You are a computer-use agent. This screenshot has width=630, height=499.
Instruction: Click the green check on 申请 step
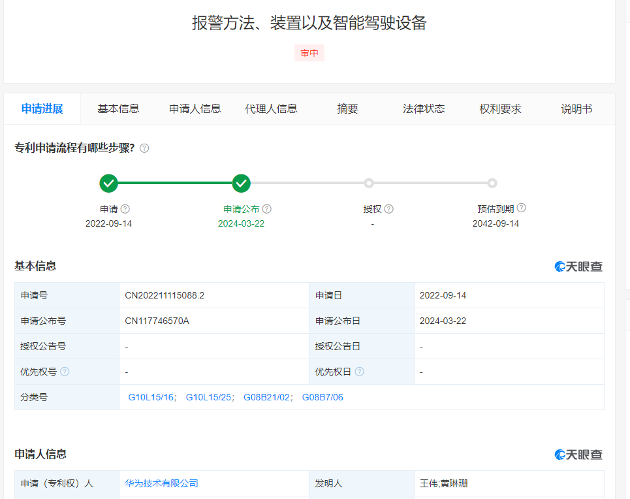tap(109, 184)
